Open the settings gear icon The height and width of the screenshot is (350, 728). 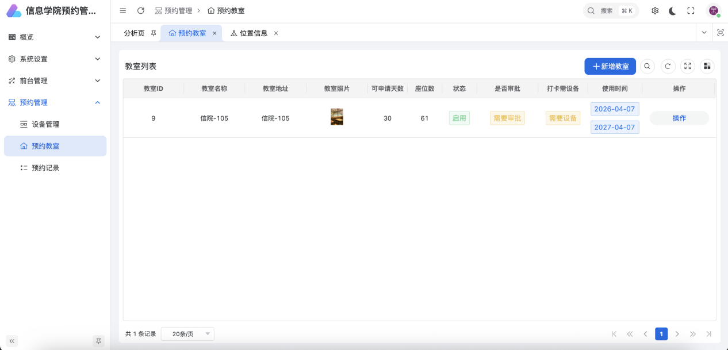pyautogui.click(x=654, y=11)
